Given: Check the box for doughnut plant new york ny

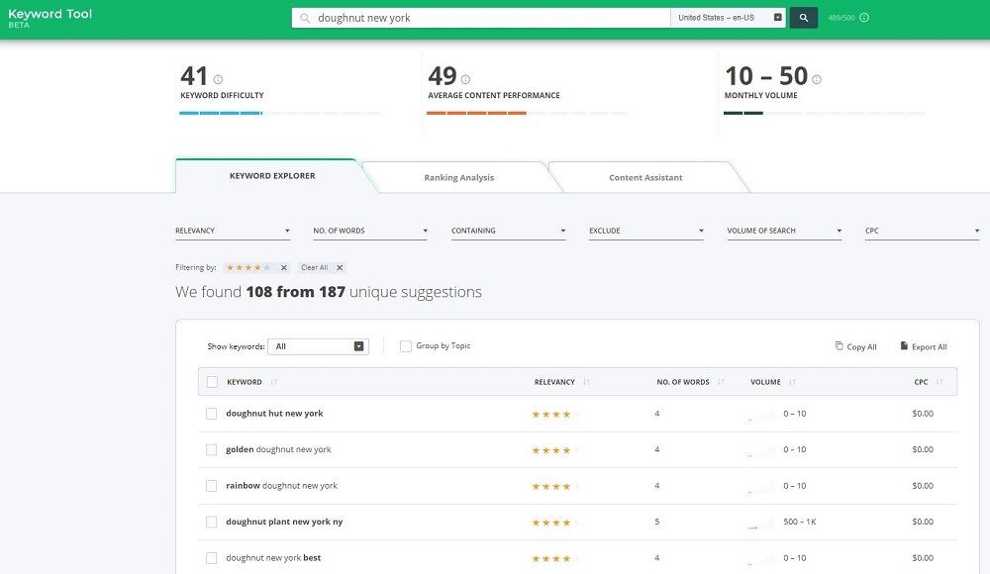Looking at the screenshot, I should [x=212, y=522].
